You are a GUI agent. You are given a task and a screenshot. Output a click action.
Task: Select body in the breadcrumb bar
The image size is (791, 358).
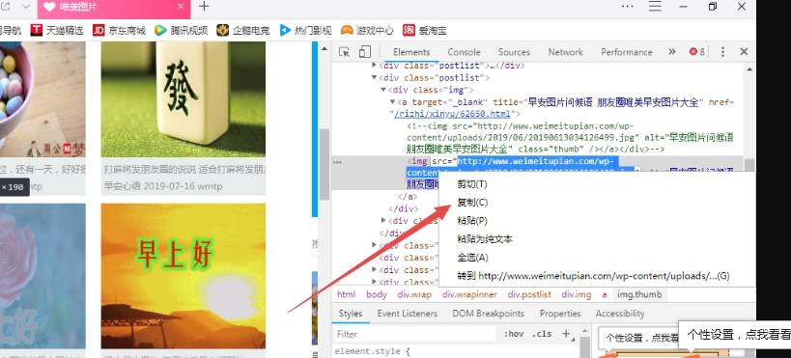(x=377, y=294)
